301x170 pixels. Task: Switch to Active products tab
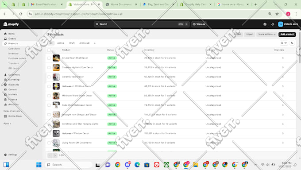[x=61, y=43]
